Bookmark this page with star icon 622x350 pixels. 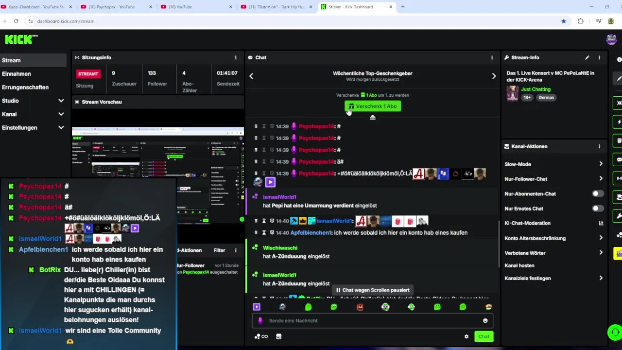[x=564, y=21]
